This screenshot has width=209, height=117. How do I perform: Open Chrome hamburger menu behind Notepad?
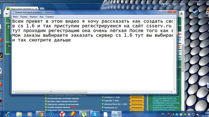point(181,14)
